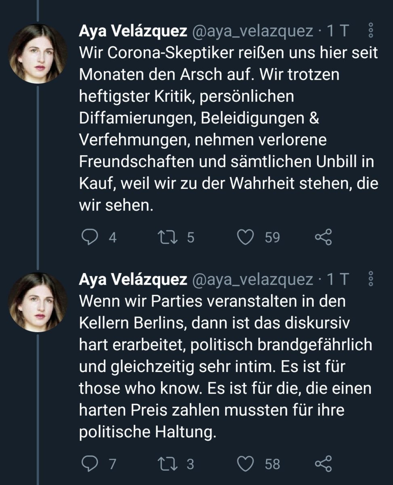
Task: Open the profile picture on the first tweet
Action: click(38, 54)
